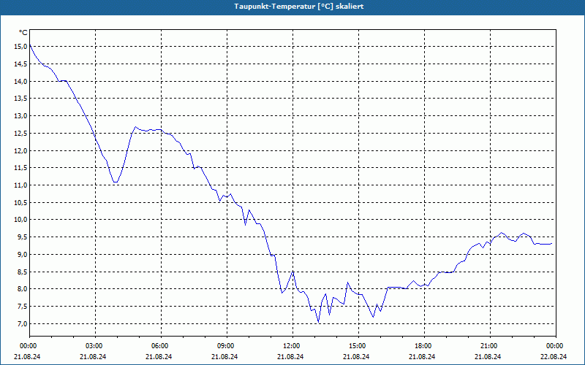585x365 pixels.
Task: Click the 8,0 y-axis value
Action: click(23, 289)
